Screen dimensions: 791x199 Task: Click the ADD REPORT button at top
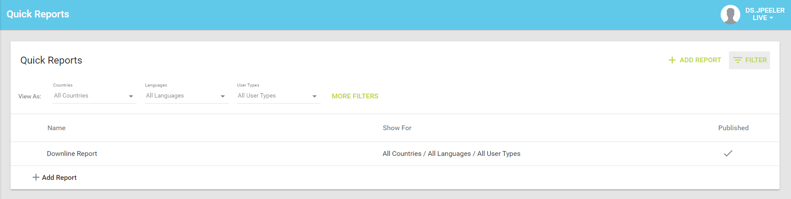pos(695,60)
